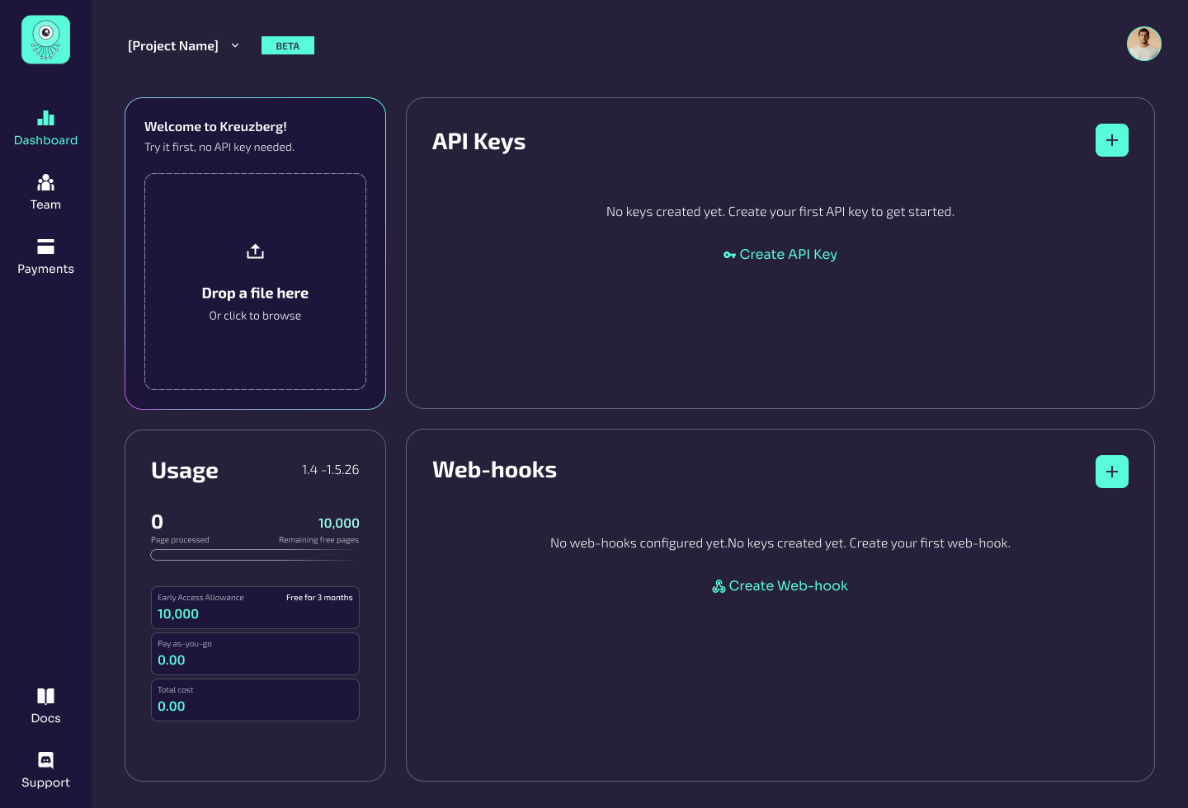1188x808 pixels.
Task: Click the Web-hooks heading
Action: (x=494, y=469)
